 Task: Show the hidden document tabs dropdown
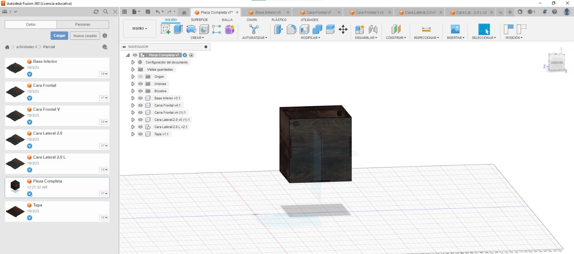coord(500,12)
